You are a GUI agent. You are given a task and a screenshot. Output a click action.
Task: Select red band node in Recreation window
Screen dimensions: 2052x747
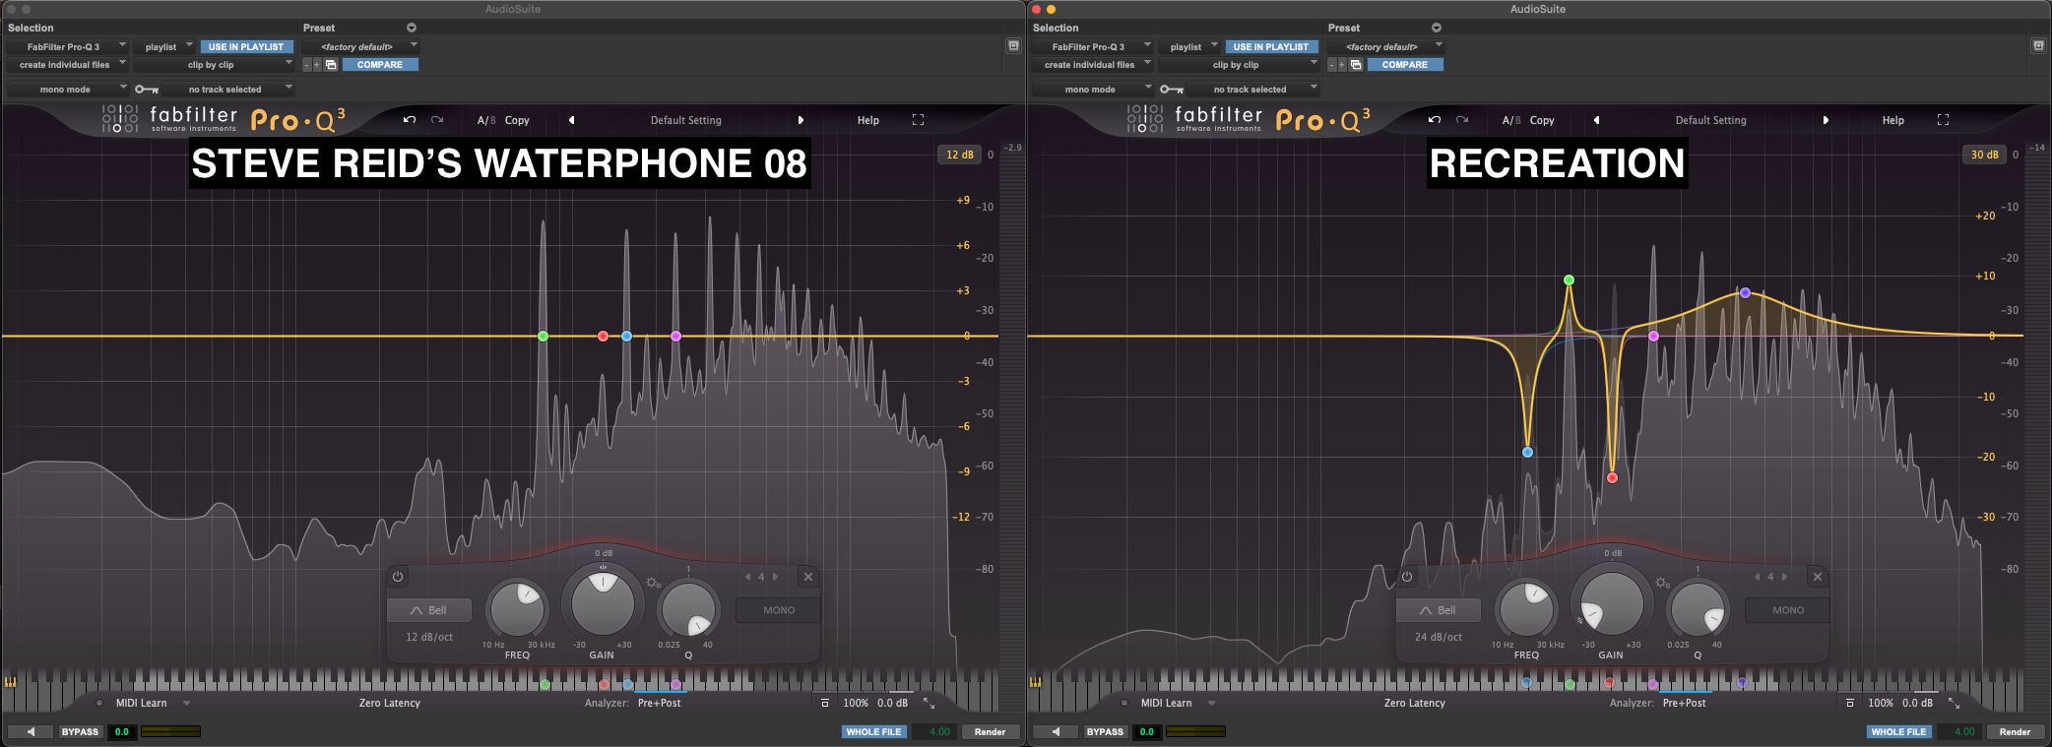[1612, 478]
